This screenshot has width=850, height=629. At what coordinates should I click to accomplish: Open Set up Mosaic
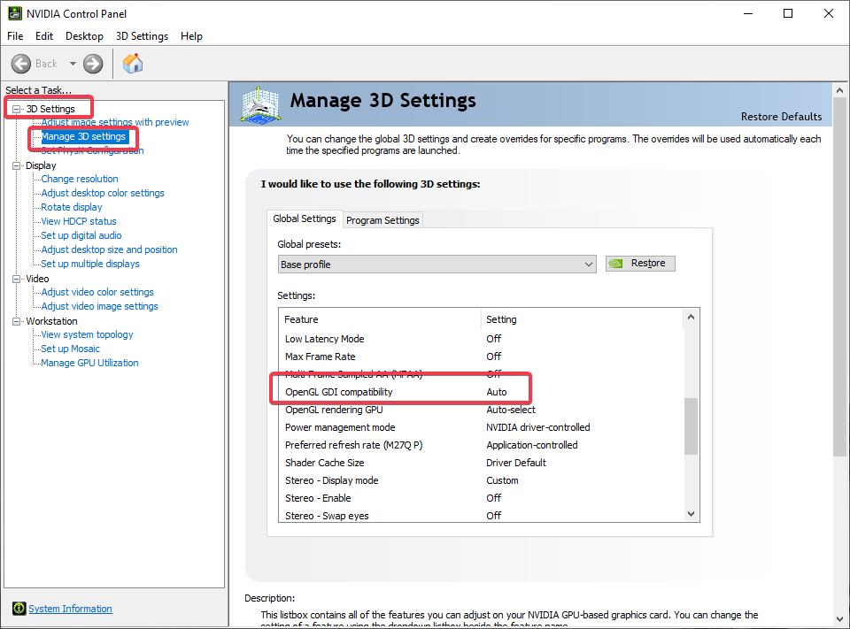(71, 349)
